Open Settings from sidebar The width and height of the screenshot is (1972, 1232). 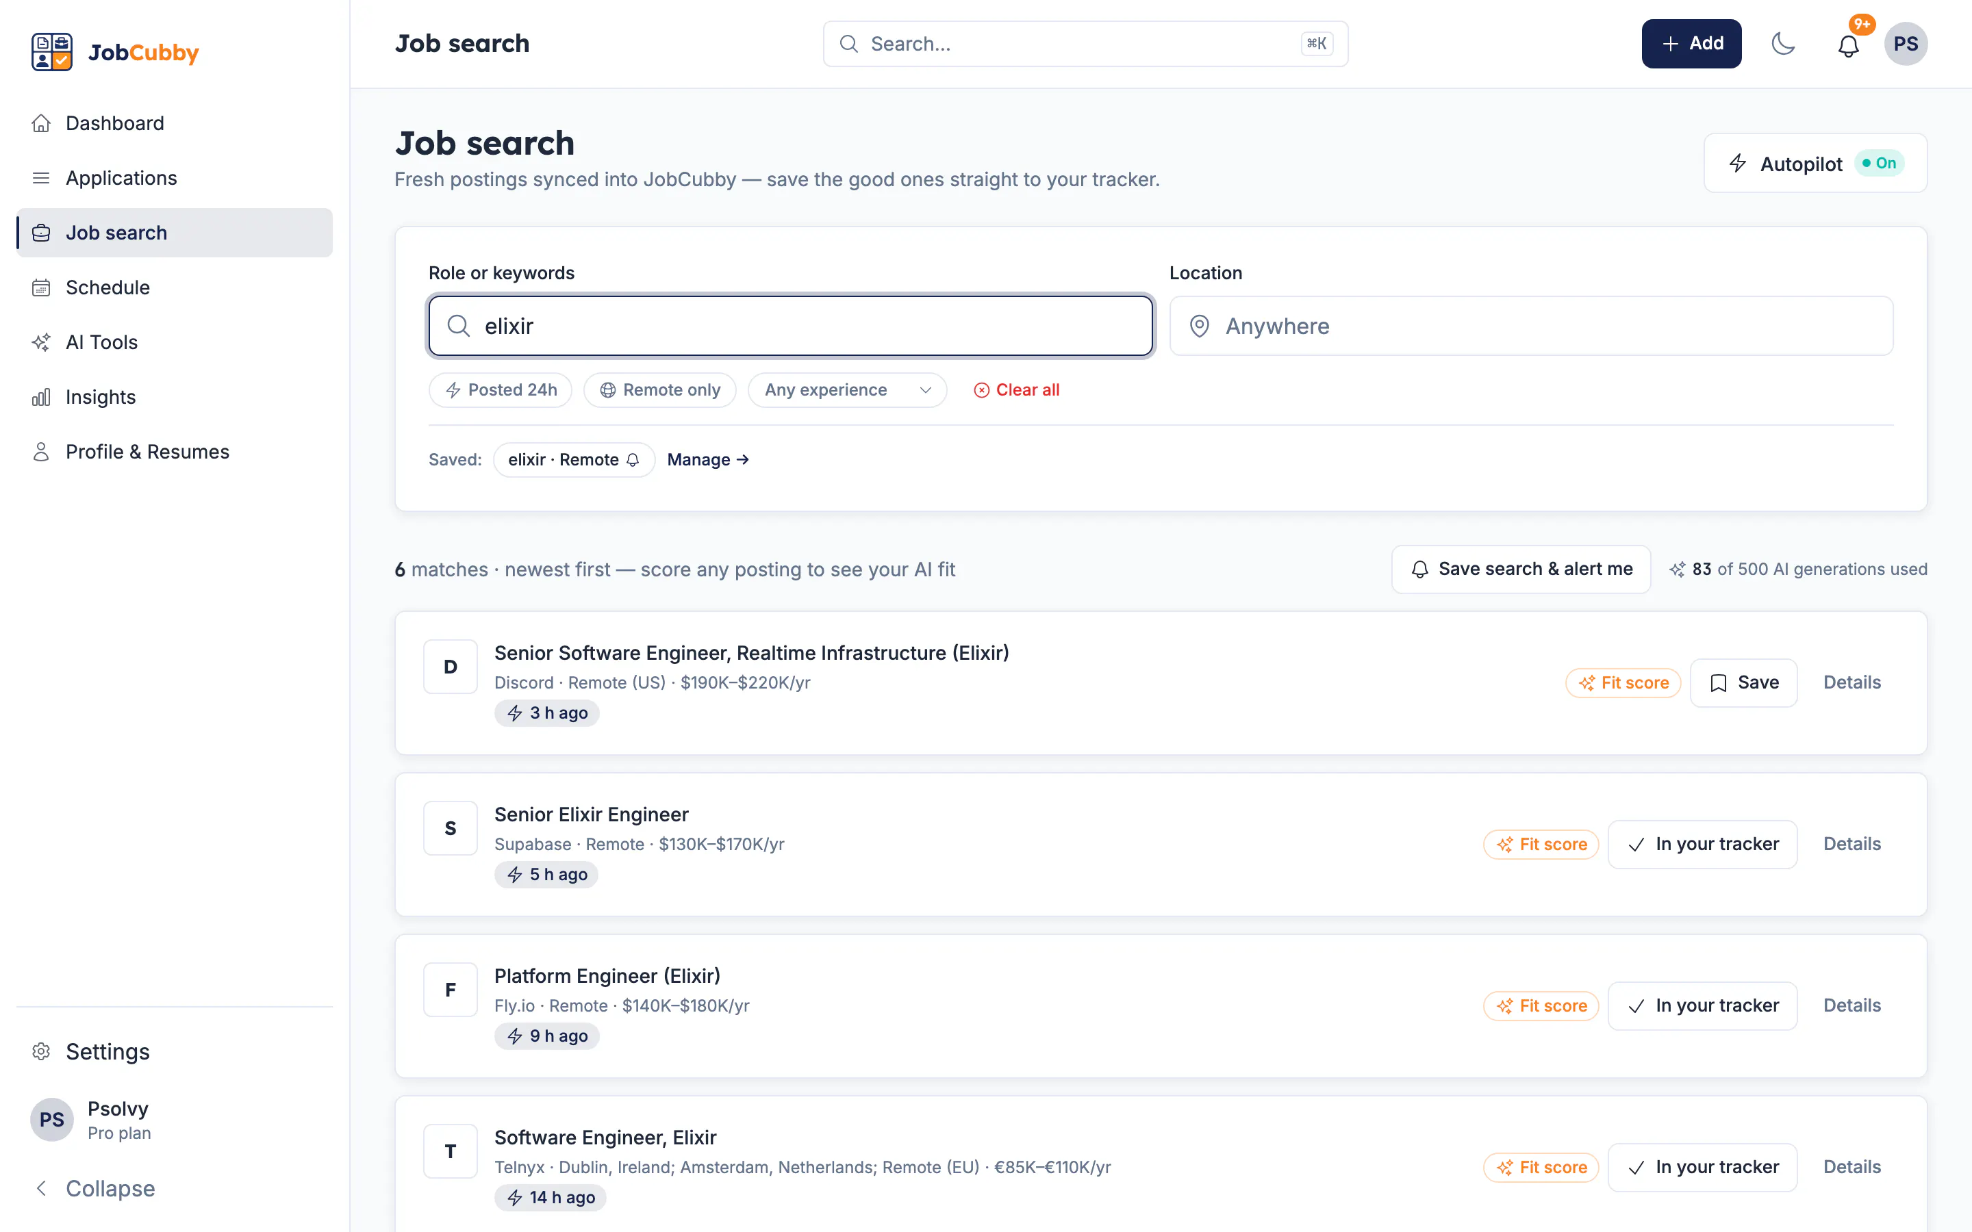pyautogui.click(x=175, y=1051)
